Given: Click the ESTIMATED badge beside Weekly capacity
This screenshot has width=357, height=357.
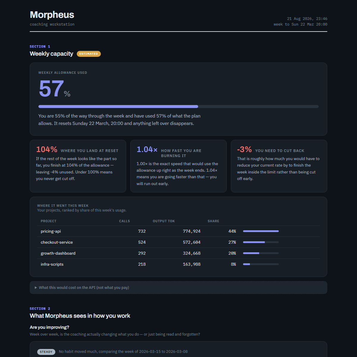Looking at the screenshot, I should pyautogui.click(x=89, y=54).
